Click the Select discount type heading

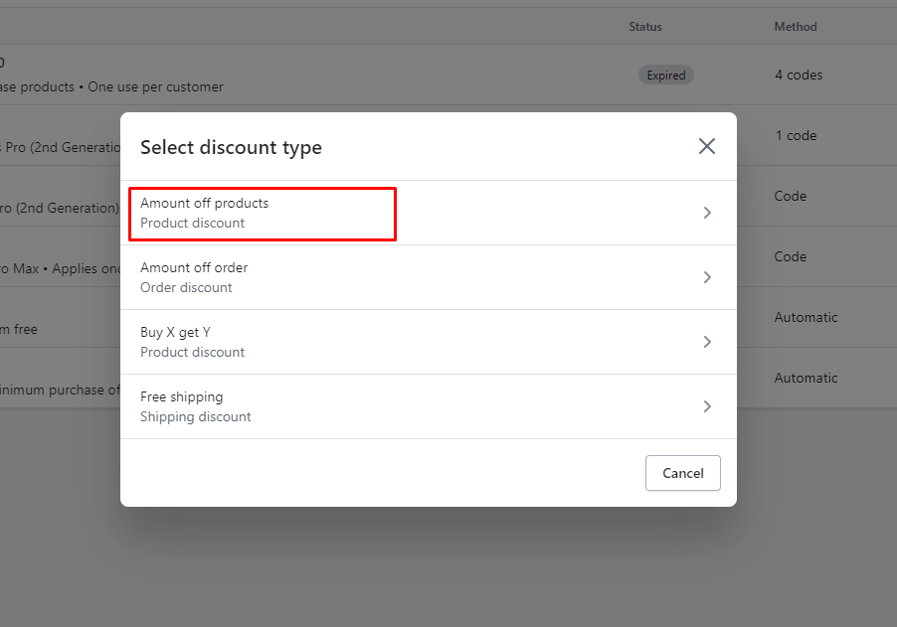pos(231,147)
